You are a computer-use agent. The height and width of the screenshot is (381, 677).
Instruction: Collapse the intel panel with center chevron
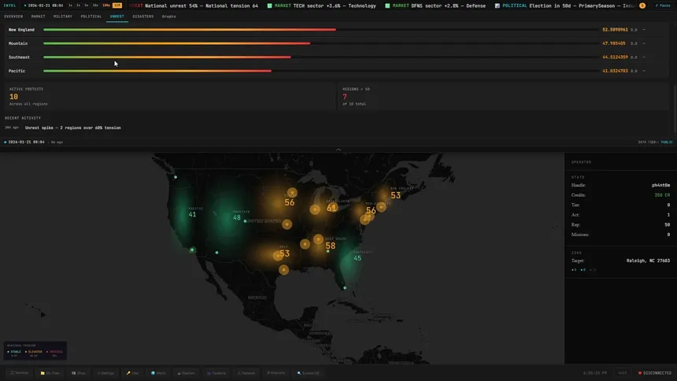tap(338, 149)
